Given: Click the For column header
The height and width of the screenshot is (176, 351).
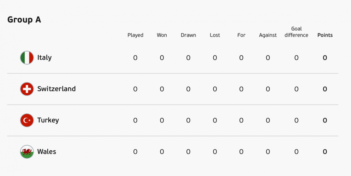Looking at the screenshot, I should 241,35.
